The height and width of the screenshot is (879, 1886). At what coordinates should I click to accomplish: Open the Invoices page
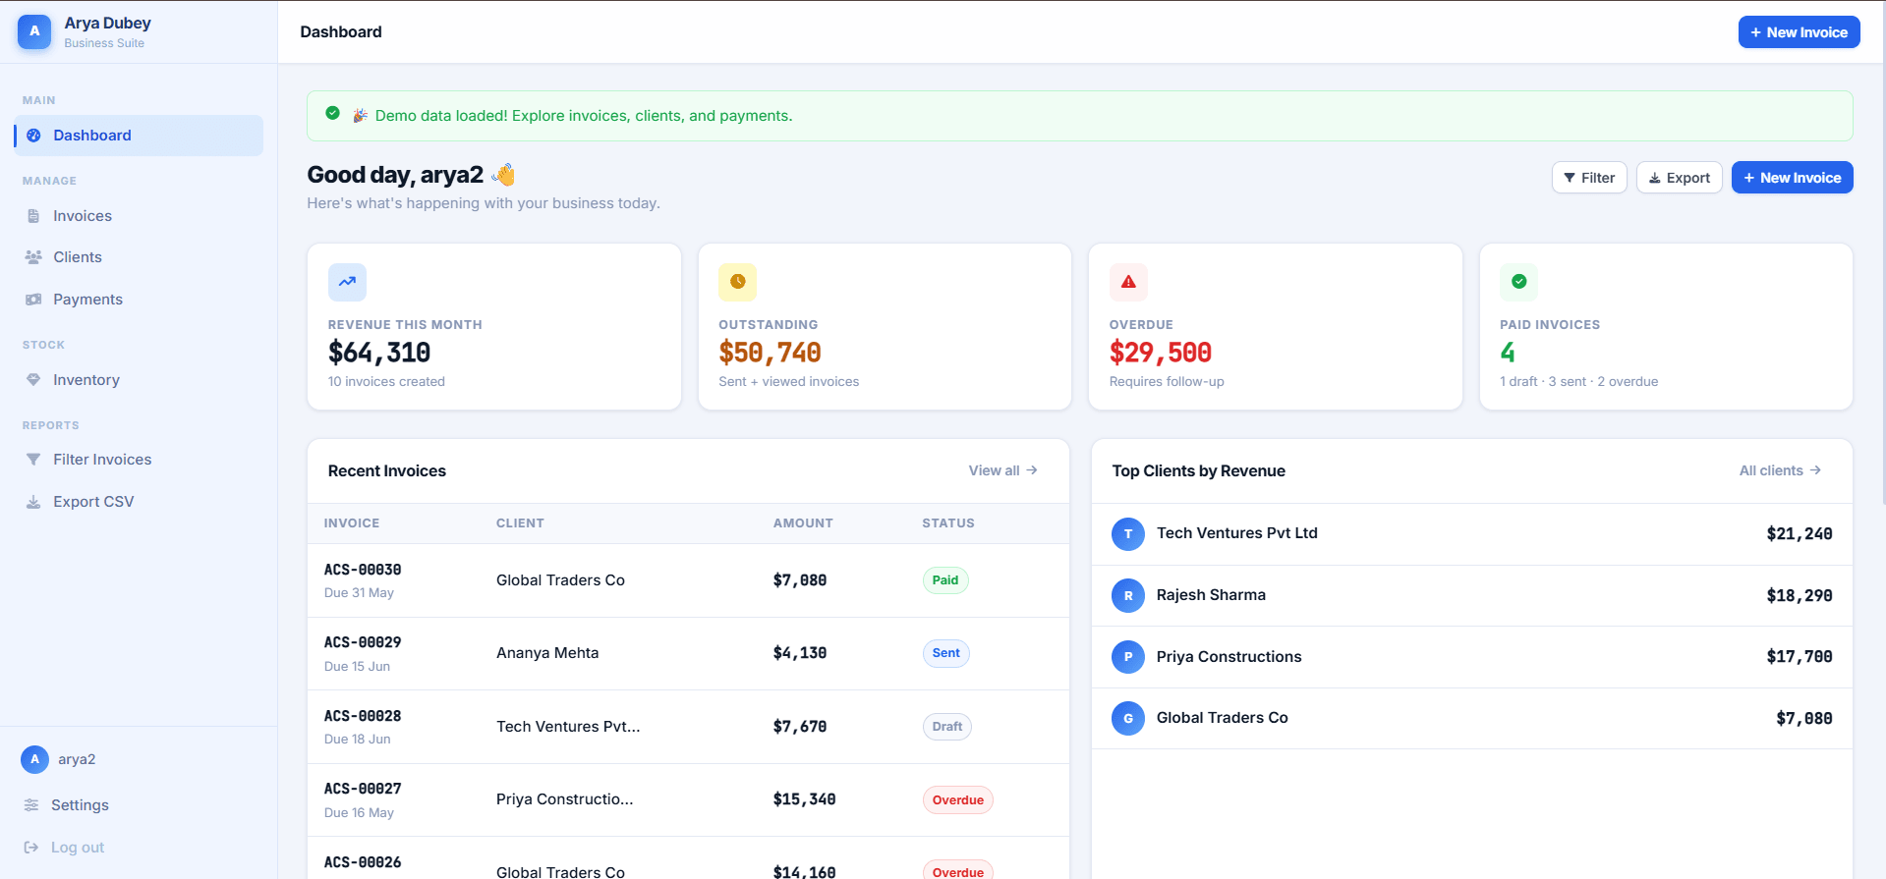pyautogui.click(x=139, y=216)
